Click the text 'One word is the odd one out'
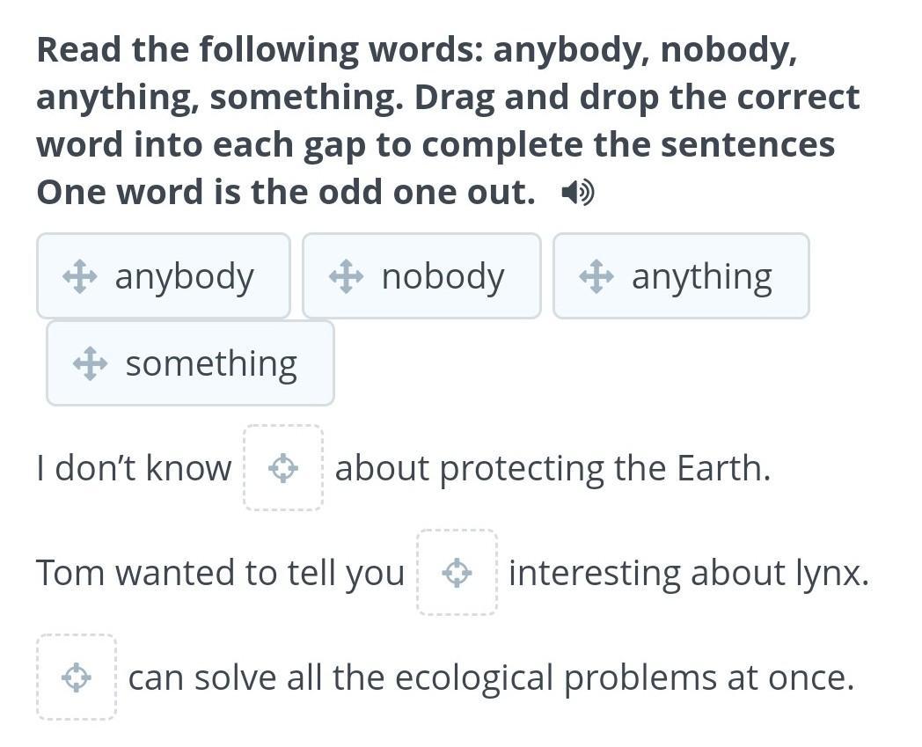922x747 pixels. pyautogui.click(x=286, y=192)
